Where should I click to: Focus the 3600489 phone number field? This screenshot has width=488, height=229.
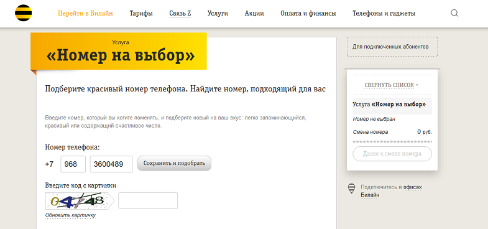coord(111,164)
